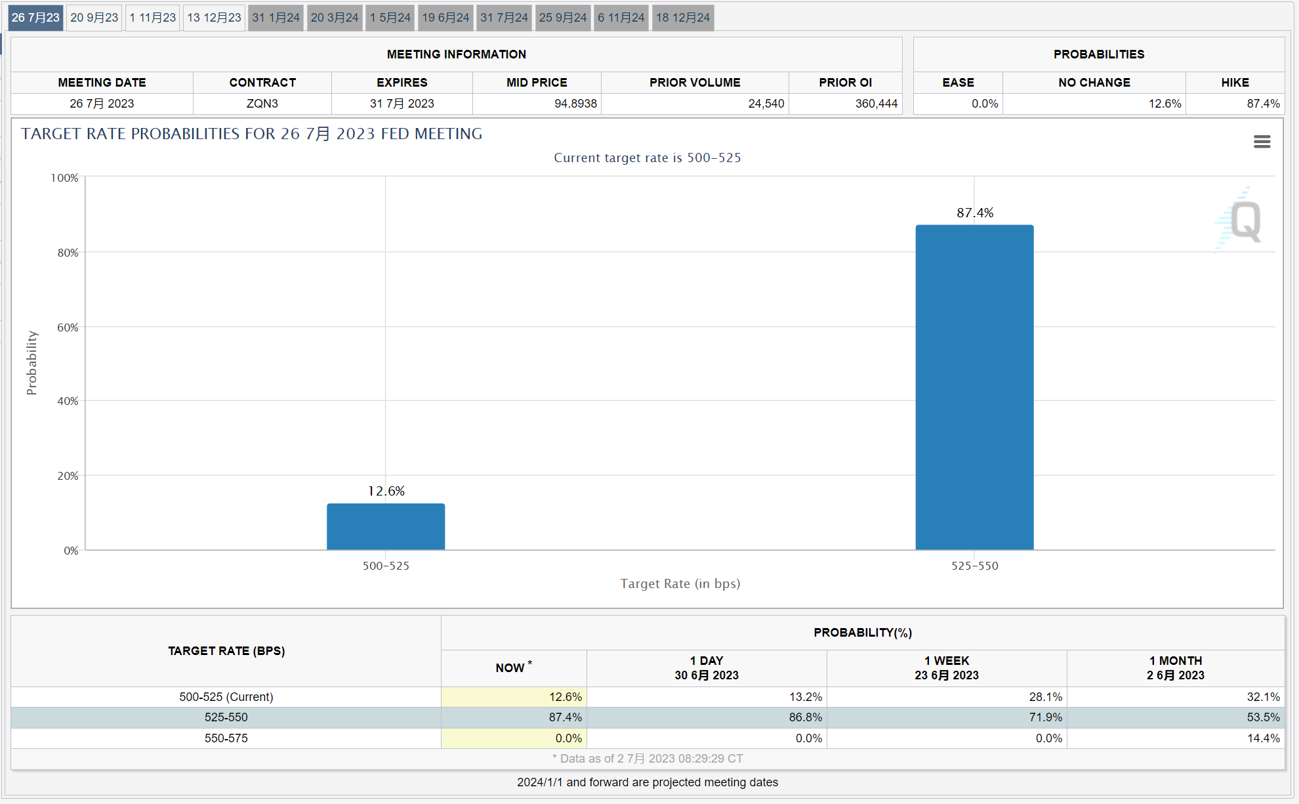Viewport: 1299px width, 804px height.
Task: Switch to the 31 1月24 meeting tab
Action: tap(276, 18)
